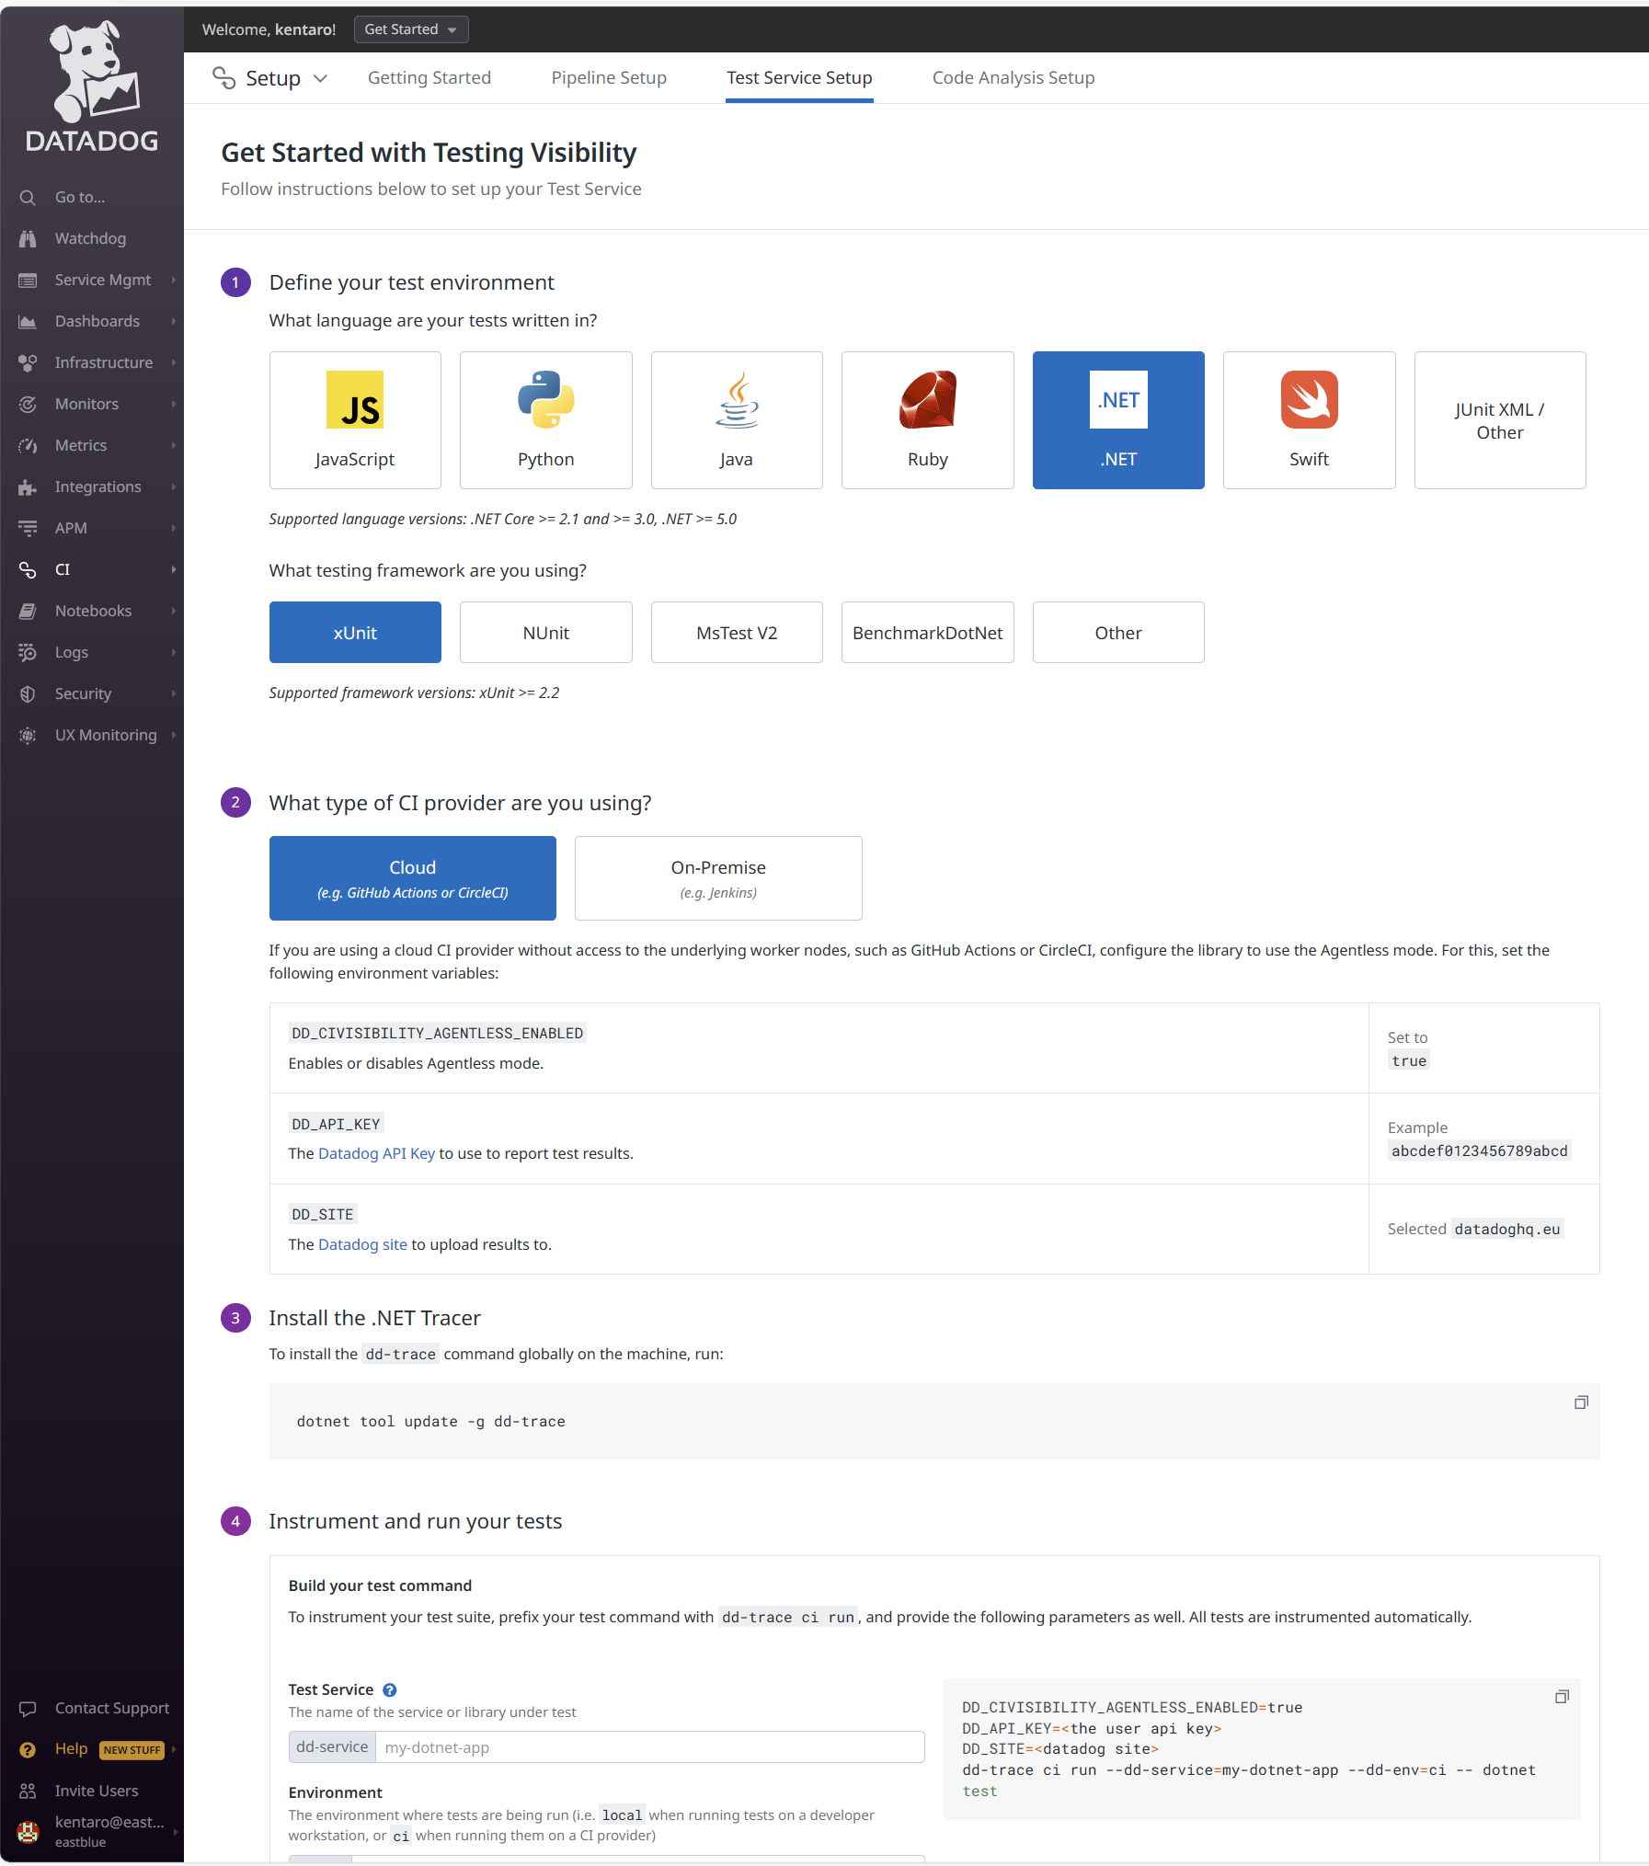This screenshot has height=1866, width=1649.
Task: Click the Setup link icon in header
Action: click(x=223, y=78)
